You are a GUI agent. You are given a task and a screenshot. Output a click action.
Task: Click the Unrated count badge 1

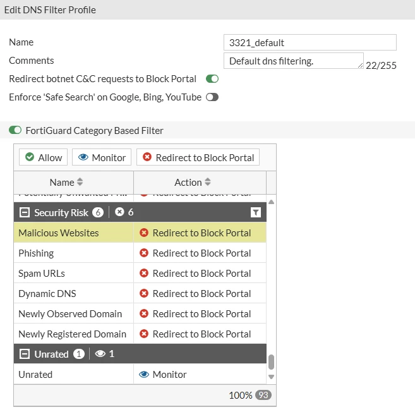pyautogui.click(x=79, y=354)
